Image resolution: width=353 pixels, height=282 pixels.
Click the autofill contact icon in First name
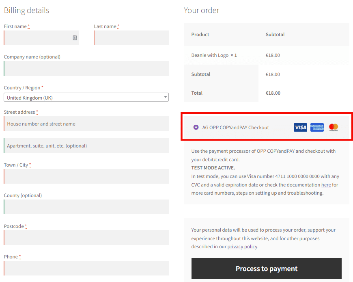[x=75, y=38]
